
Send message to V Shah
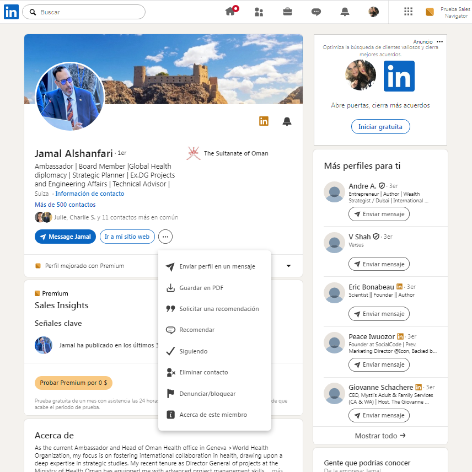point(379,264)
